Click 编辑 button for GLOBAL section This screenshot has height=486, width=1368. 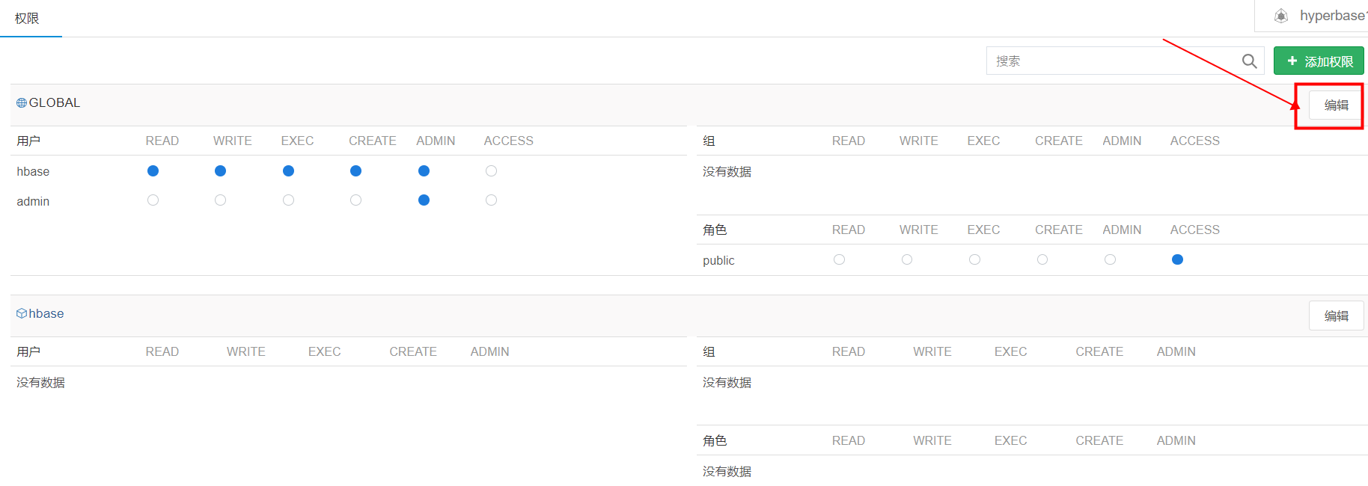(x=1336, y=105)
